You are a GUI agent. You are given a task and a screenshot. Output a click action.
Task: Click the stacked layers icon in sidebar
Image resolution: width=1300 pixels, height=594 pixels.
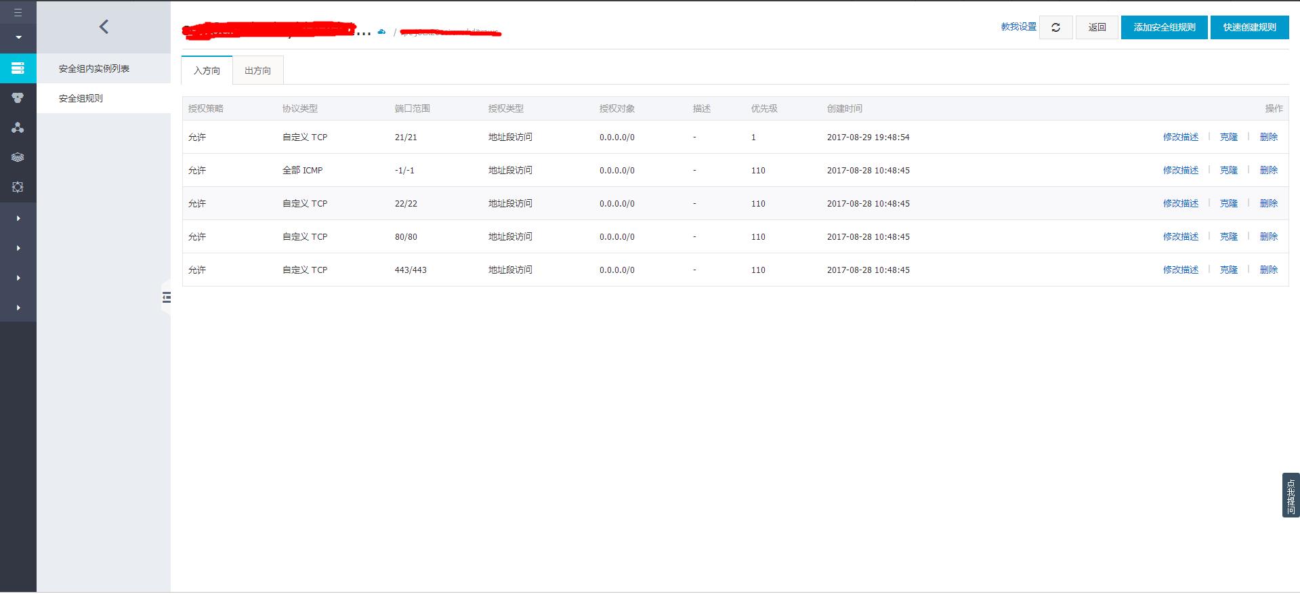click(18, 157)
